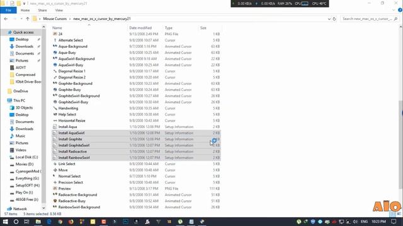Open Action Center notifications icon
The height and width of the screenshot is (226, 403).
click(394, 222)
